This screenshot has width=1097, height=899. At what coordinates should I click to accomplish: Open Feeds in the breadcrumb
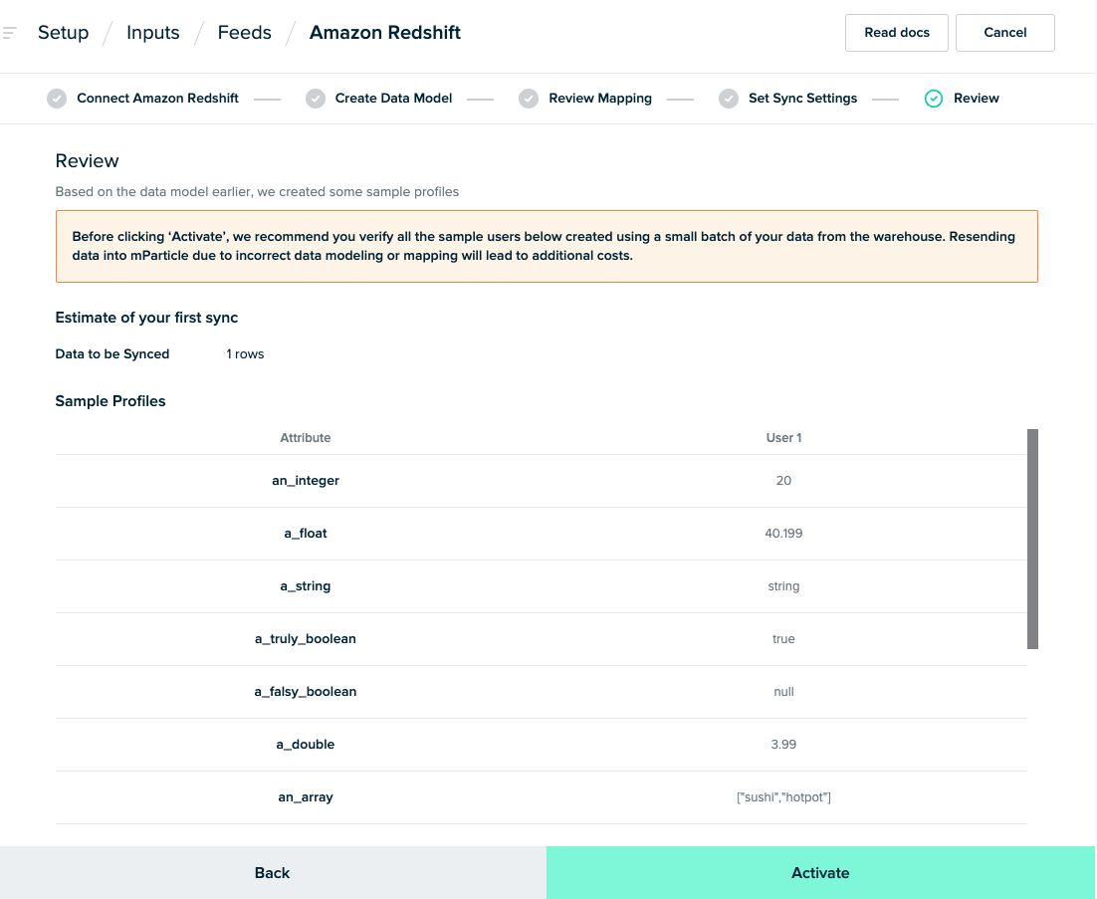click(244, 33)
